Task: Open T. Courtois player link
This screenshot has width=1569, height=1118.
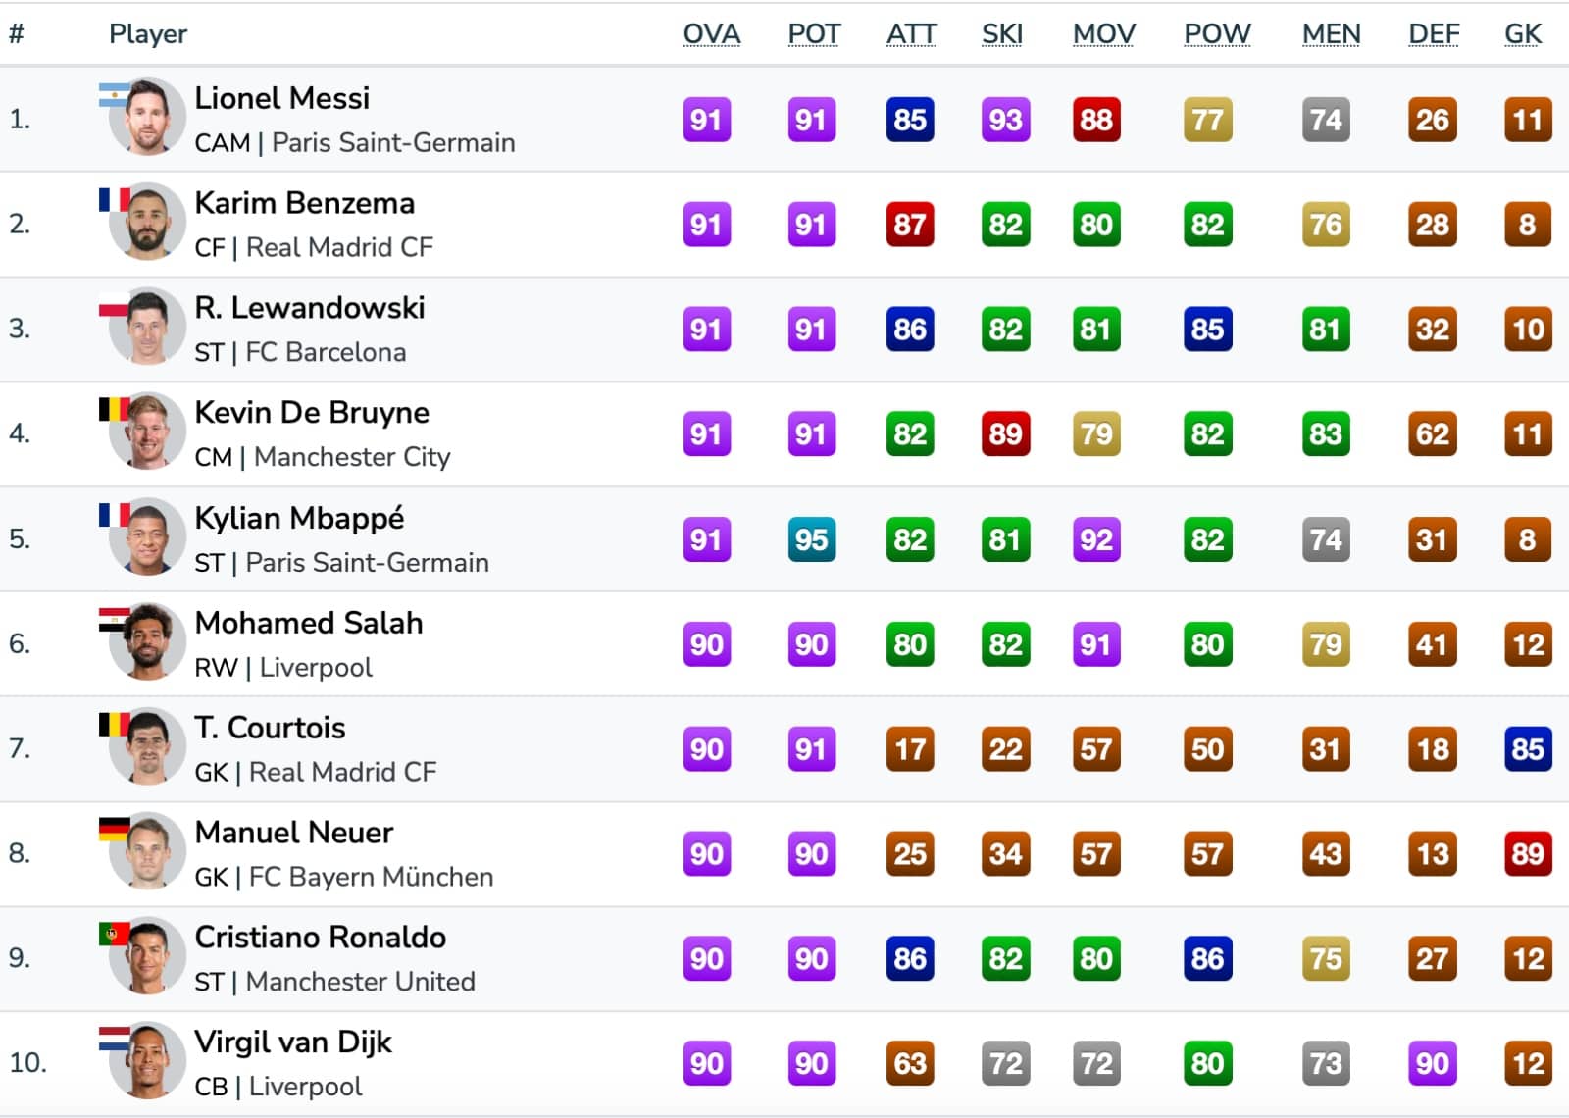Action: coord(270,728)
